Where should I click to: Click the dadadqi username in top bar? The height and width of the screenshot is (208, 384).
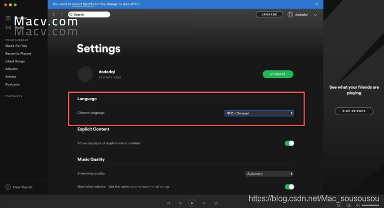[x=301, y=14]
